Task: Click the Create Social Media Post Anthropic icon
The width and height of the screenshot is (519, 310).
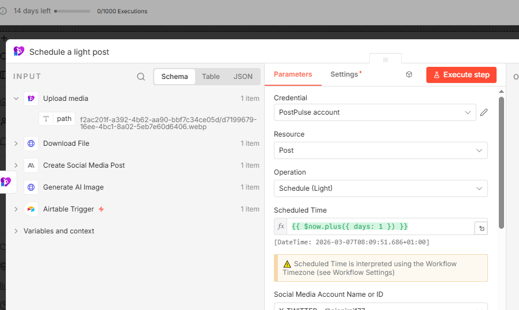Action: [x=31, y=165]
